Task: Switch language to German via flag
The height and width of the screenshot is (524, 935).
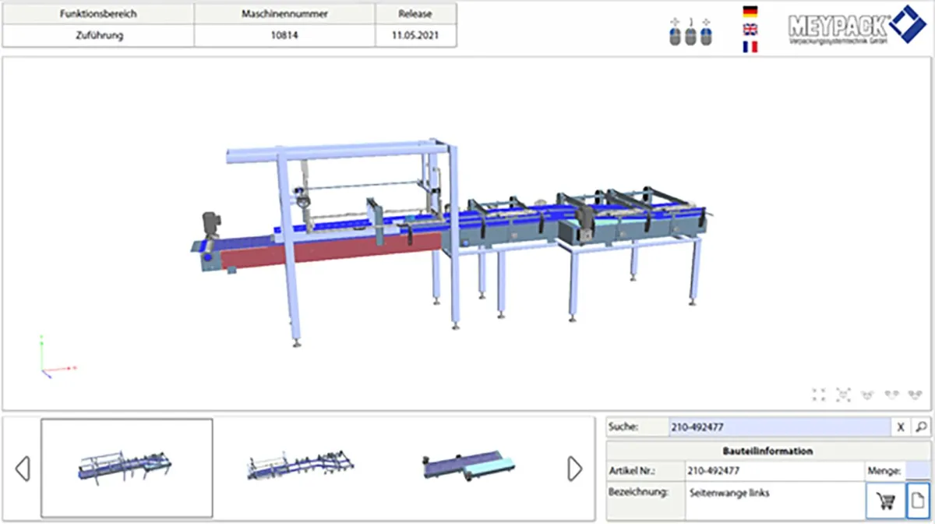Action: [750, 12]
